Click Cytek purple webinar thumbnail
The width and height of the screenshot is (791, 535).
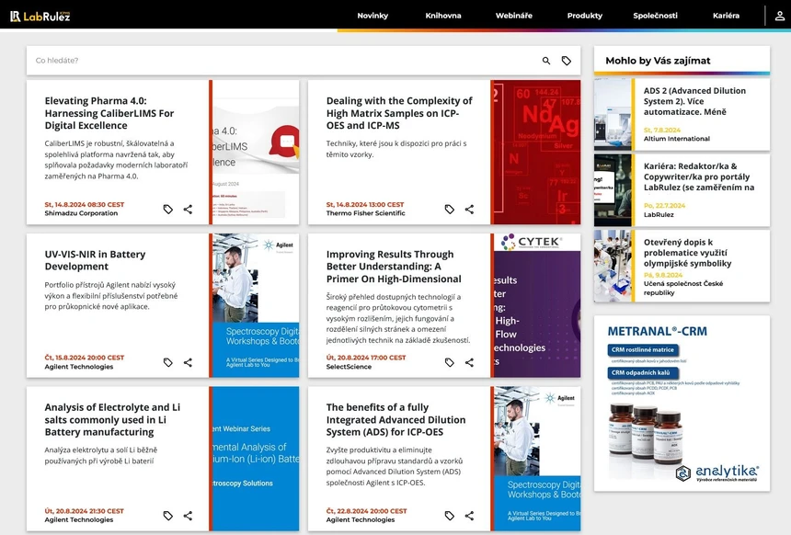click(x=537, y=305)
